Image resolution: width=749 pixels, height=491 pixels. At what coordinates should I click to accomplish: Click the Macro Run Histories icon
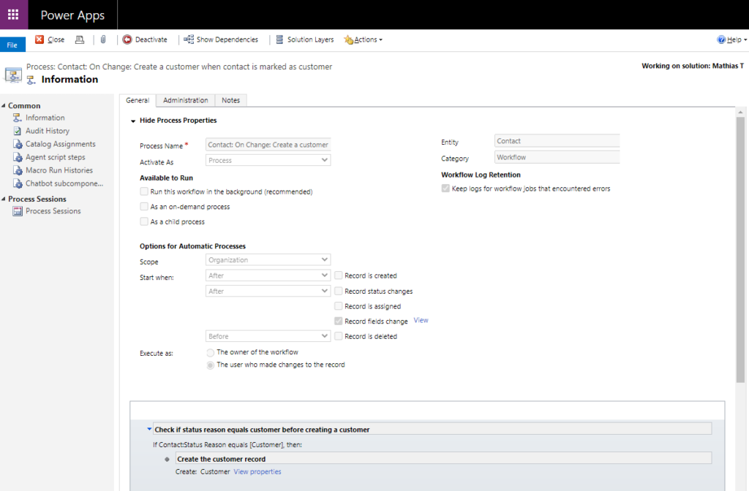(18, 170)
